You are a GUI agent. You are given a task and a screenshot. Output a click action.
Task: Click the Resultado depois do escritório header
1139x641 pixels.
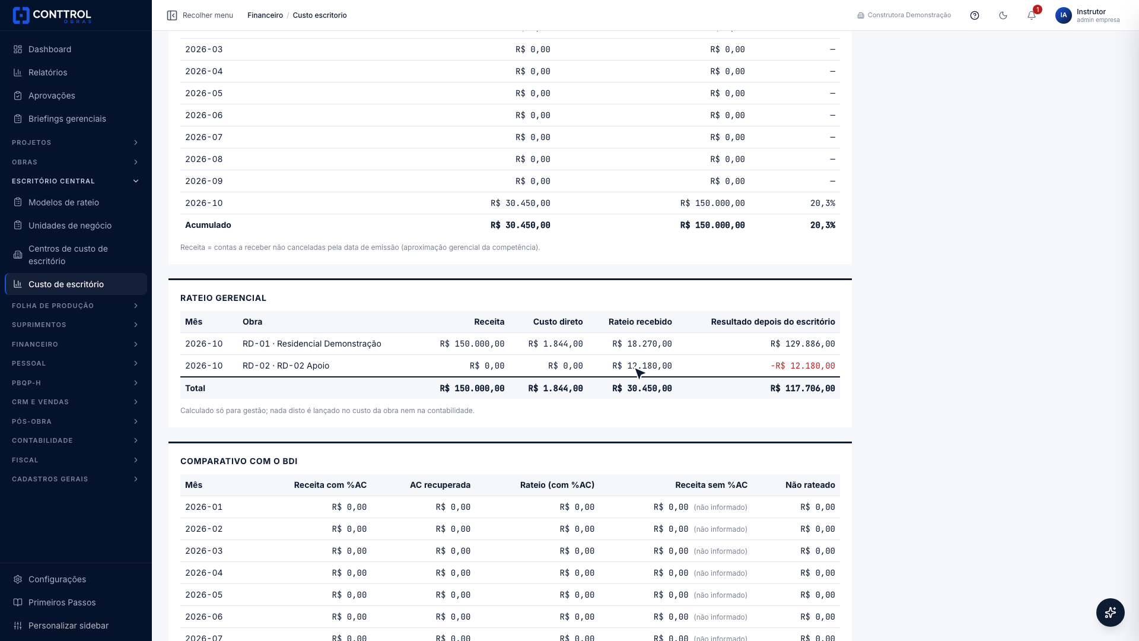pos(773,322)
